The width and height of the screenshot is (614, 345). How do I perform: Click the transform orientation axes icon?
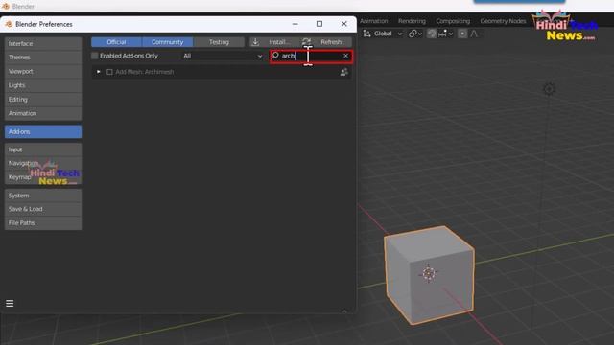pyautogui.click(x=366, y=34)
